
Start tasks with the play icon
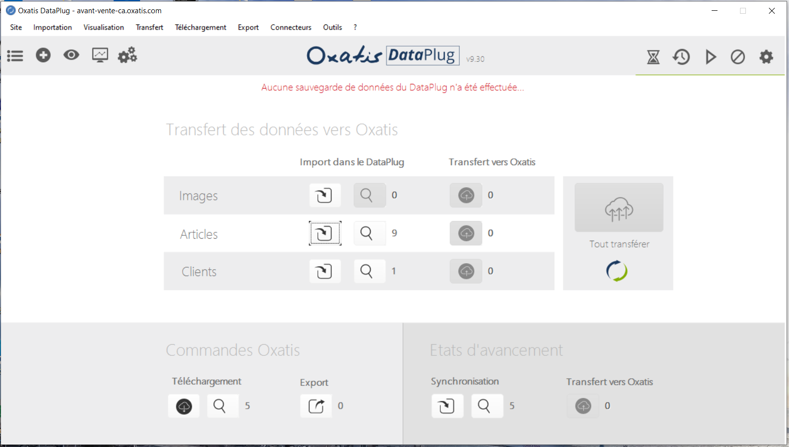coord(711,57)
